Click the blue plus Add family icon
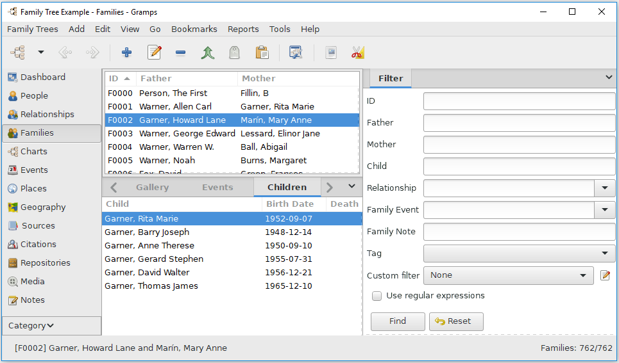The width and height of the screenshot is (619, 363). point(127,52)
